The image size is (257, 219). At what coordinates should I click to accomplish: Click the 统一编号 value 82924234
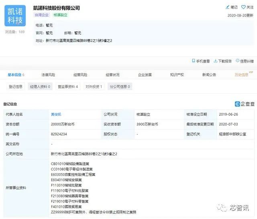click(59, 134)
